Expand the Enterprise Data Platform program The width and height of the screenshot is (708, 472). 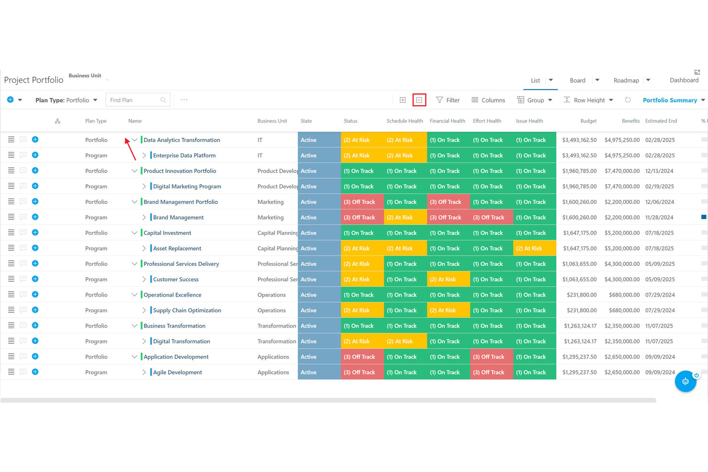click(x=144, y=155)
